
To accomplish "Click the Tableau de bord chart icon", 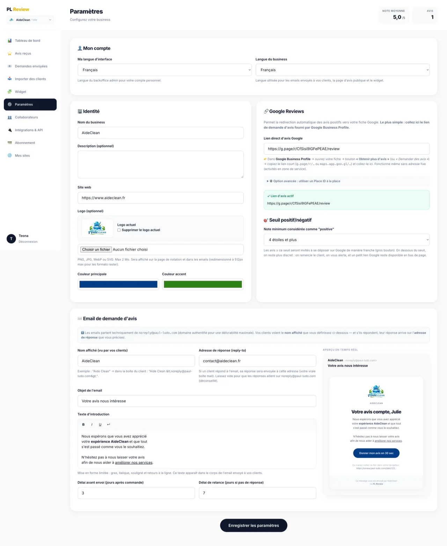I will 10,41.
